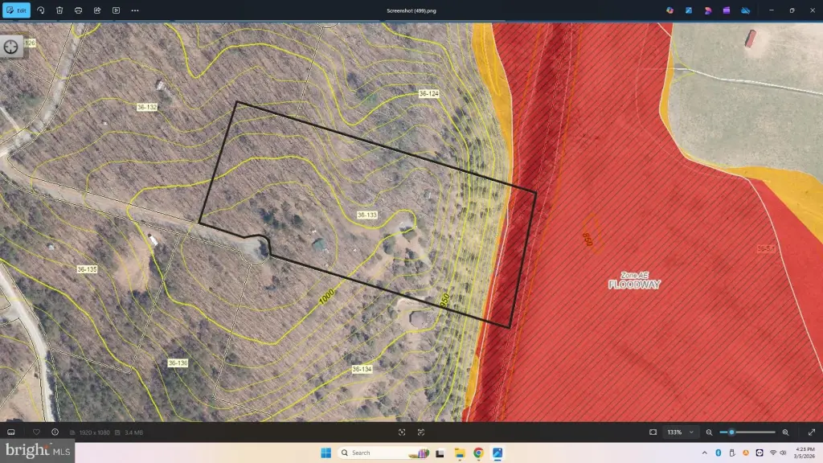Image resolution: width=823 pixels, height=463 pixels.
Task: Show file info with the info icon
Action: click(55, 432)
